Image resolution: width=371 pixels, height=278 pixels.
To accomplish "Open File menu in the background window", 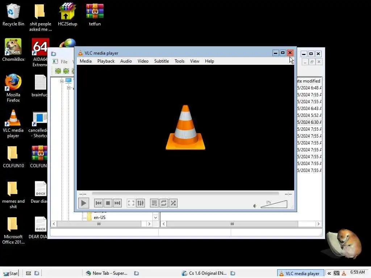I will point(64,62).
